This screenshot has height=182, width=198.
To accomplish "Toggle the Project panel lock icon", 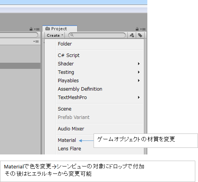I will tap(137, 29).
